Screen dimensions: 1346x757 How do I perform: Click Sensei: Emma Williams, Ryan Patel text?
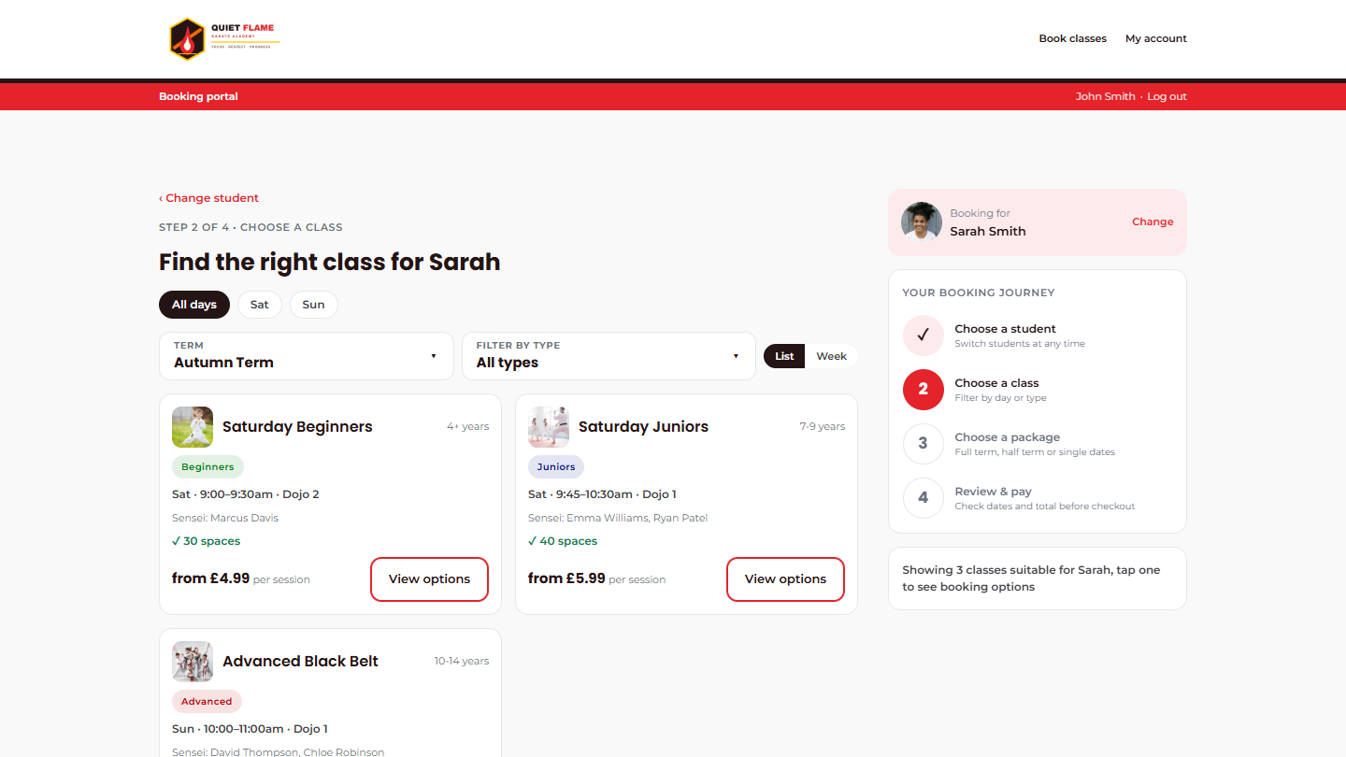pos(618,518)
